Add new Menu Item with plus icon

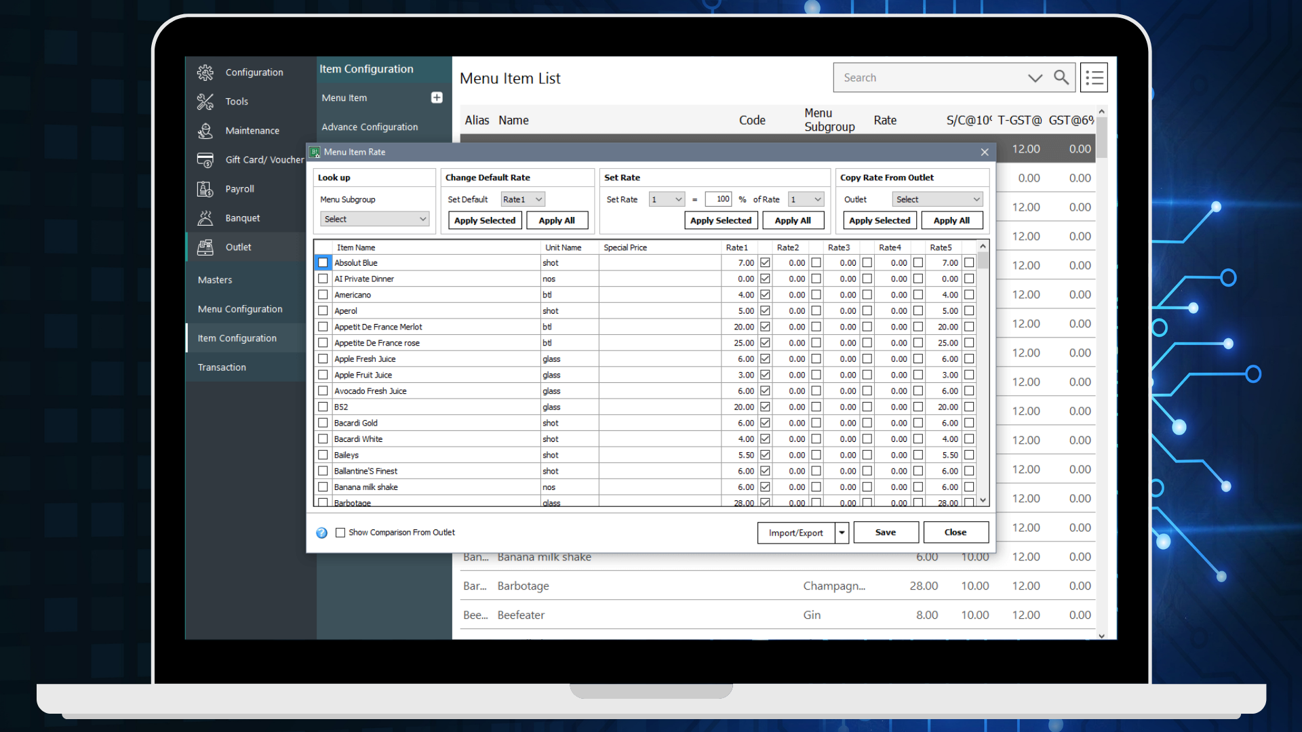(437, 98)
